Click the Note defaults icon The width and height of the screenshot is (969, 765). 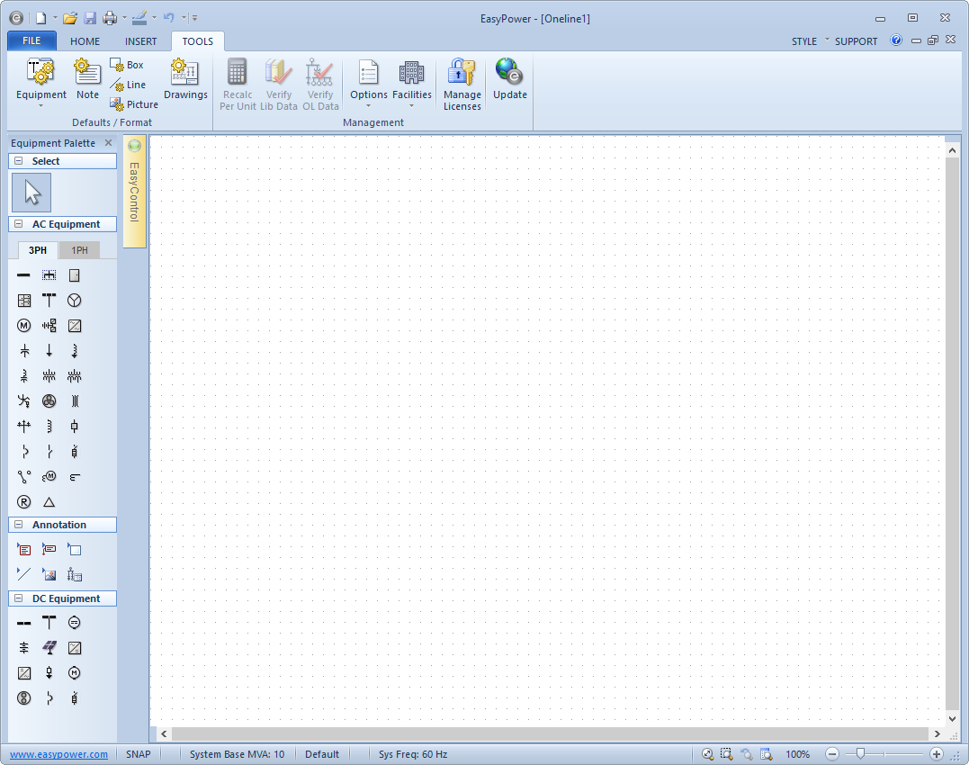tap(87, 79)
